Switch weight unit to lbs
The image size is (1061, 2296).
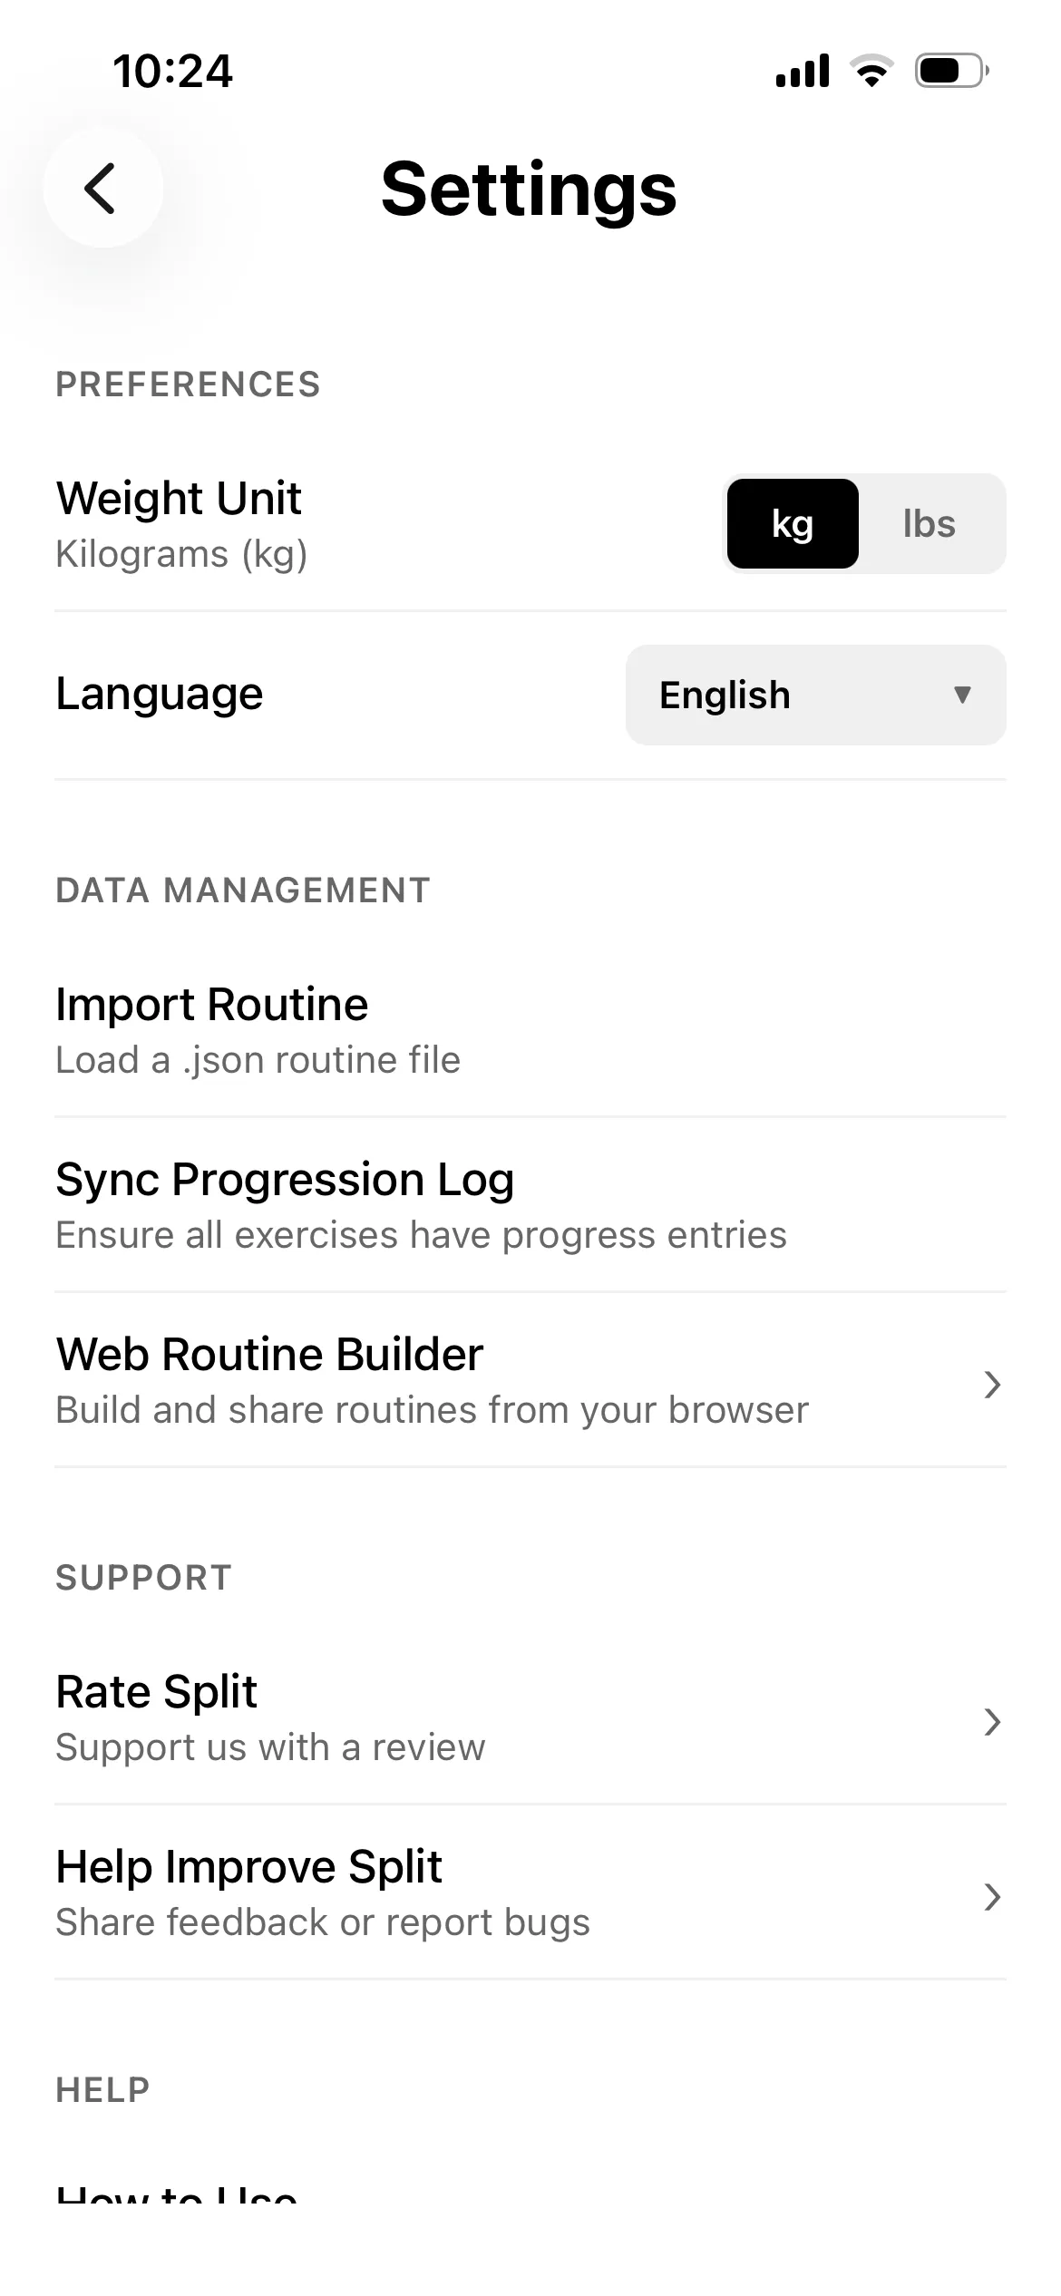tap(930, 523)
